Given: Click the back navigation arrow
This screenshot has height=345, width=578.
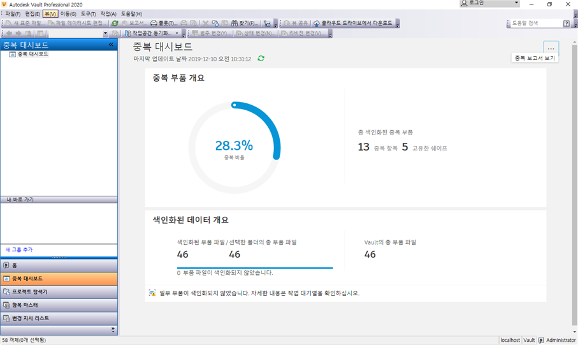Looking at the screenshot, I should 9,34.
